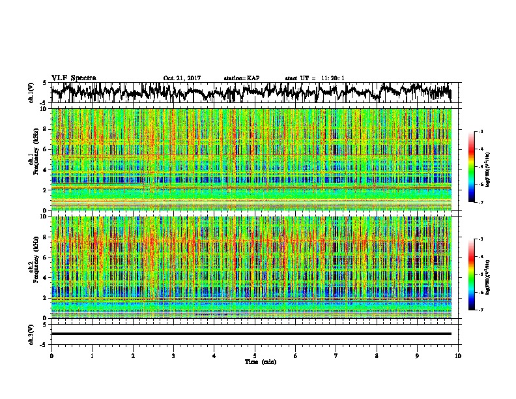Click the 8 kHz tick label on ch.2 spectrogram
The image size is (516, 399).
coord(46,237)
